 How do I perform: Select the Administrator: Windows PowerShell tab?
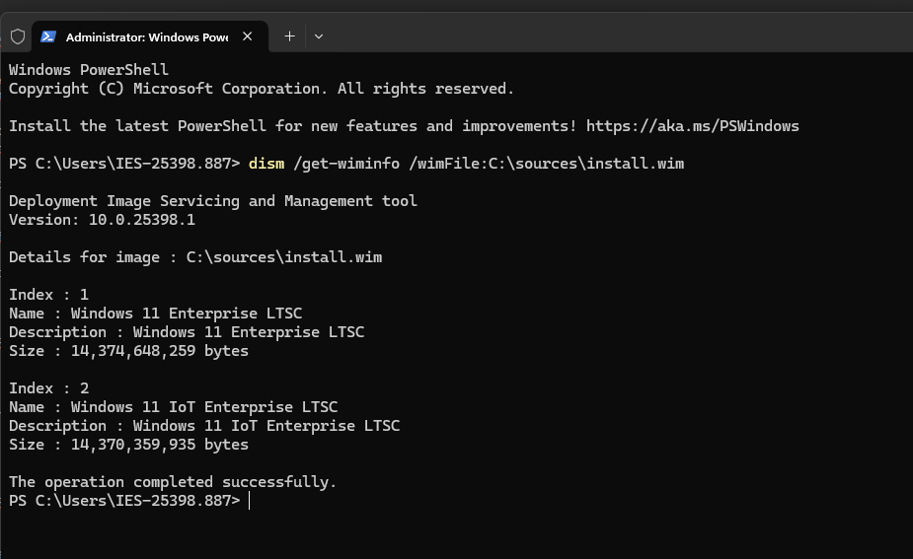click(x=146, y=36)
